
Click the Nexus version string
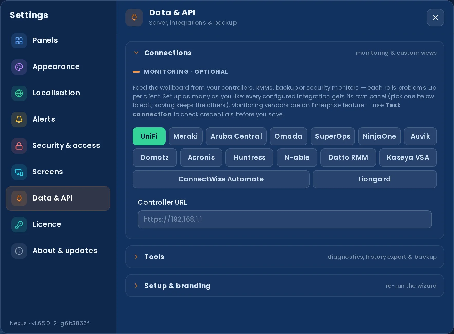(50, 323)
